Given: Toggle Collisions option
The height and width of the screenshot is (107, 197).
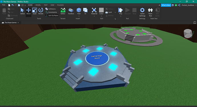Looking at the screenshot, I should tap(51, 9).
